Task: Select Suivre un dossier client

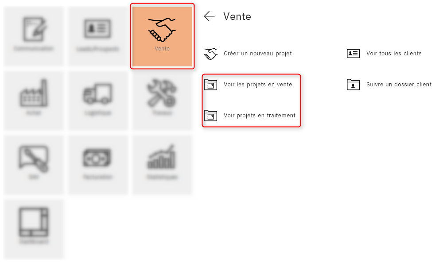Action: [x=399, y=85]
